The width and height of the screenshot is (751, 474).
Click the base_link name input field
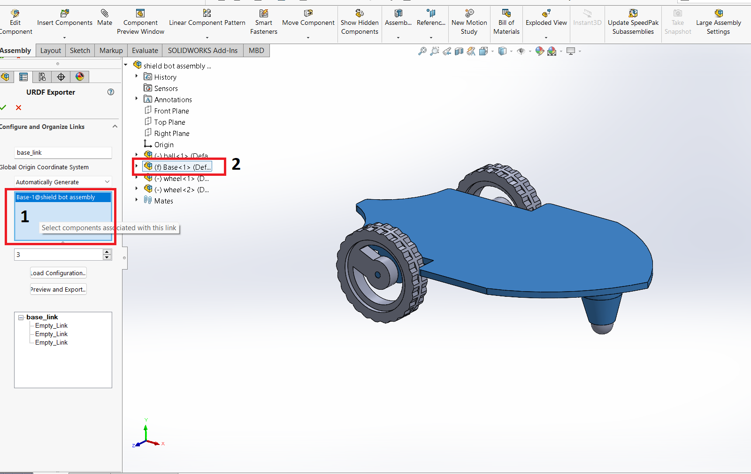(x=63, y=152)
